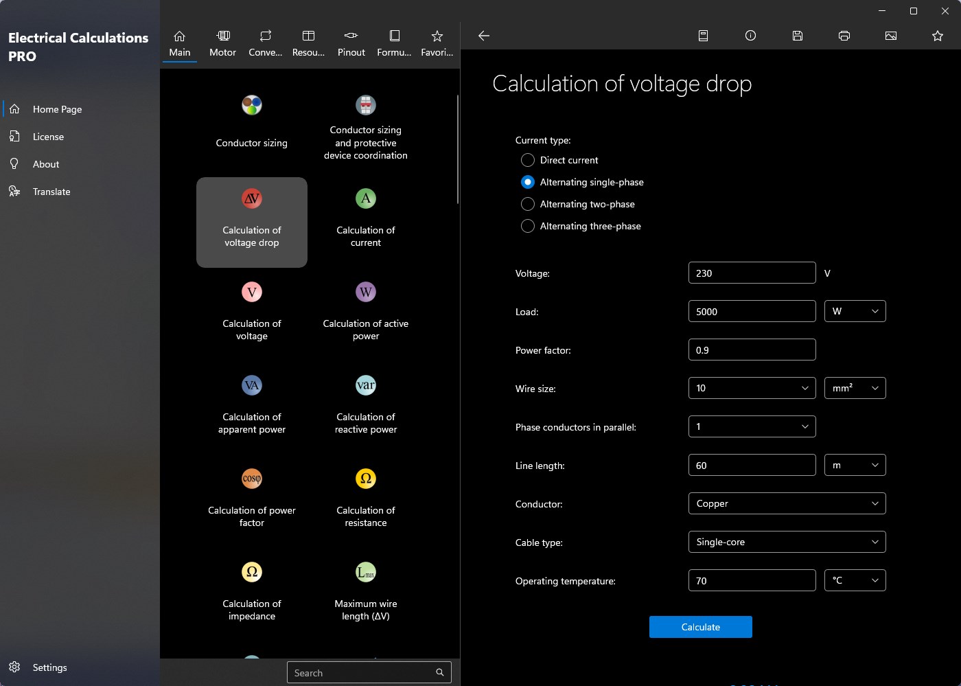The image size is (961, 686).
Task: Click the Calculate button
Action: tap(701, 627)
